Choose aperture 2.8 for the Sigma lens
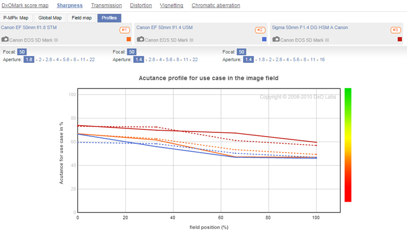Viewport: 407px width, 239px height. tap(279, 60)
